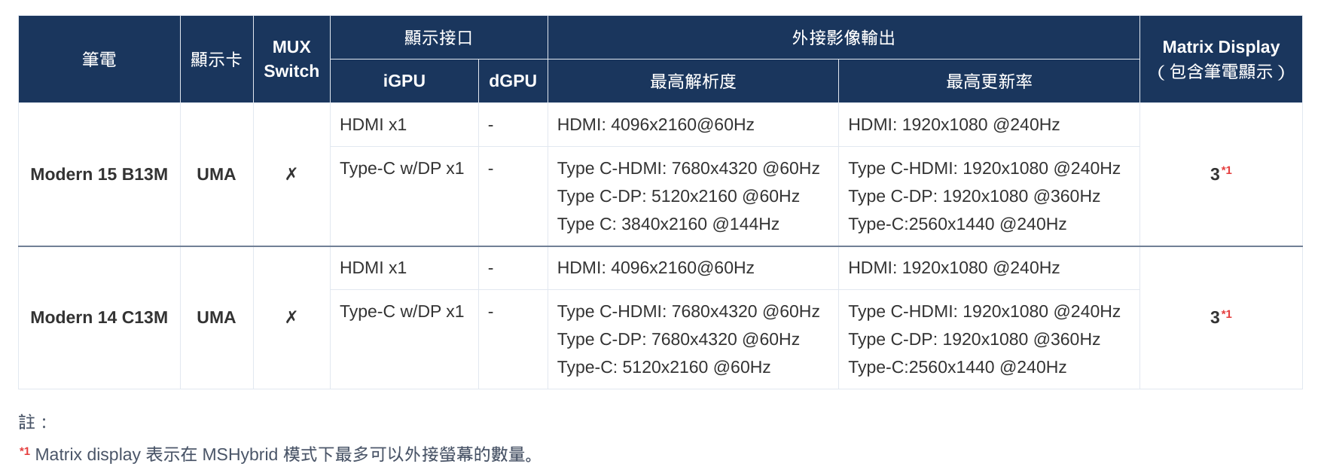Click red *1 footnote mark for Modern 14

(x=1226, y=313)
